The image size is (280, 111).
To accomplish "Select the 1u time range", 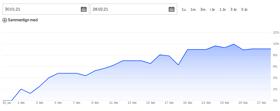I will pyautogui.click(x=184, y=10).
